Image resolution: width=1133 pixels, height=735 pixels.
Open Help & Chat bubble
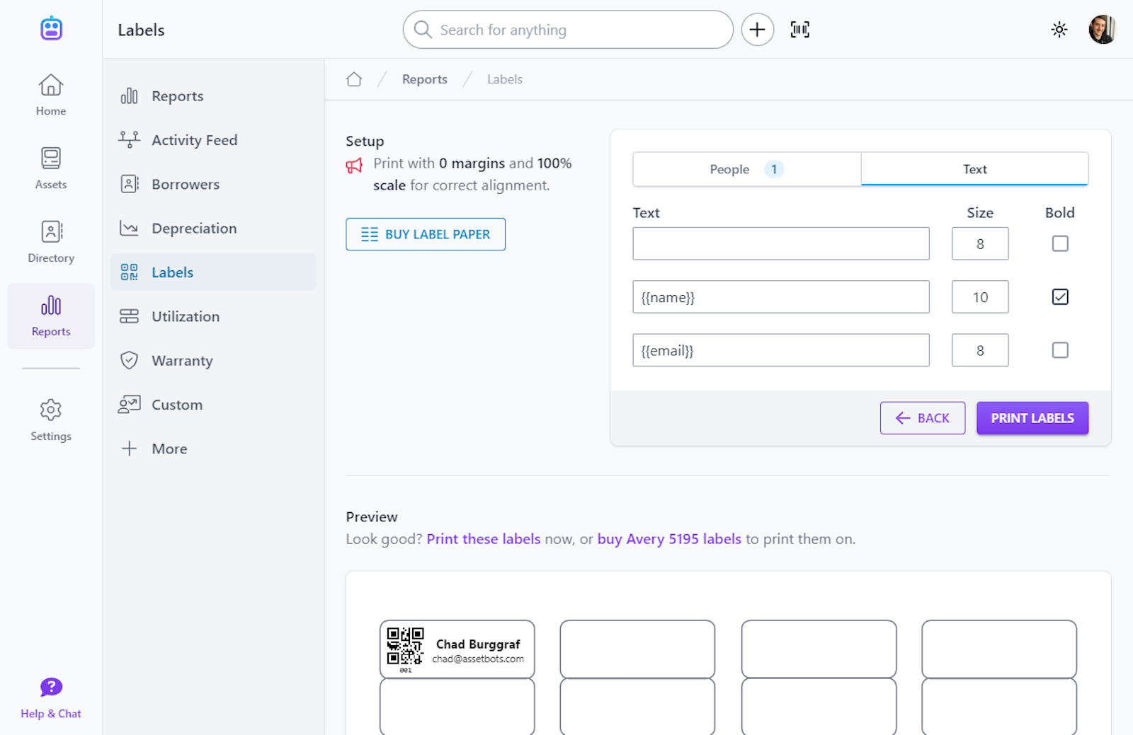51,698
